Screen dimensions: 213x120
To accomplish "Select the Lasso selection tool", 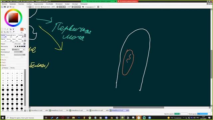I will click(x=5, y=29).
